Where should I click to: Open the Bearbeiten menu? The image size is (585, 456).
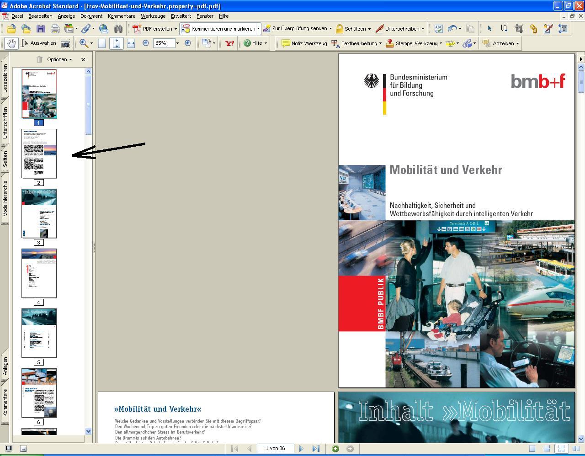40,16
